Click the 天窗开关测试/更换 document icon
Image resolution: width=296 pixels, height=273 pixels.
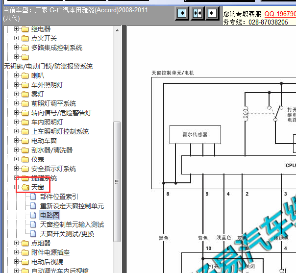[33, 234]
